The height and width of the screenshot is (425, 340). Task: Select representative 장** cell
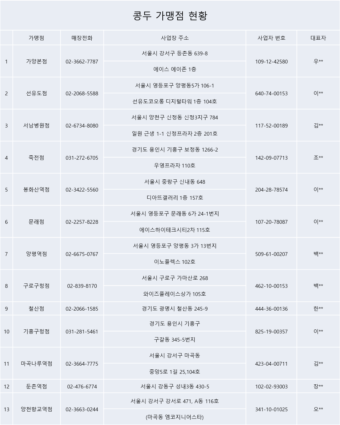(318, 387)
